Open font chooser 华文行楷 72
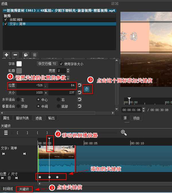Viewport: 172px width, 193px height. tap(47, 64)
